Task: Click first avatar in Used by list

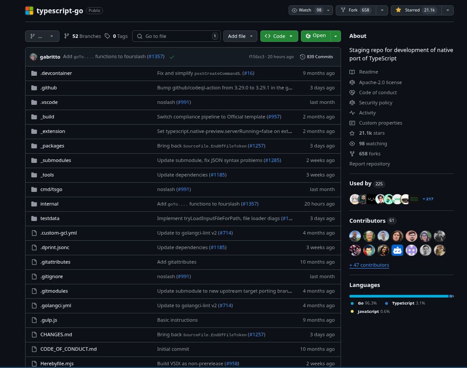Action: 354,199
